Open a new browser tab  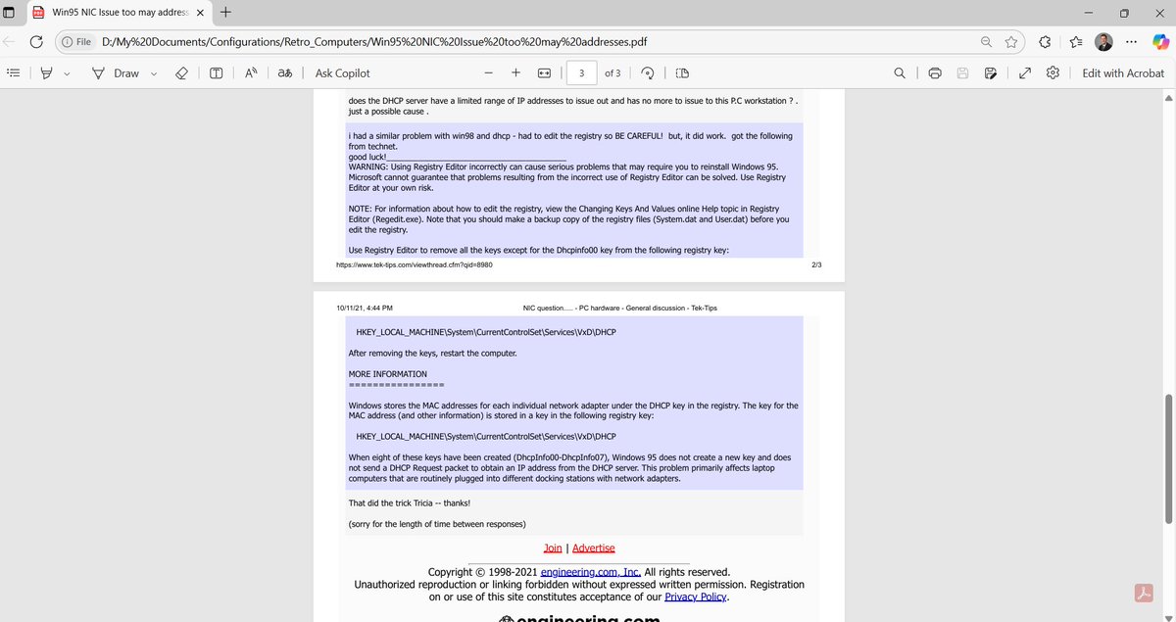point(225,13)
